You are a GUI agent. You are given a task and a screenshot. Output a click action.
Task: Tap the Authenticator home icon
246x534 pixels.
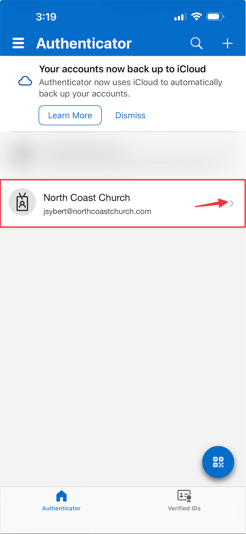[61, 496]
